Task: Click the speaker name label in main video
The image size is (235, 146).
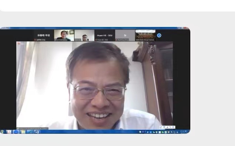Action: [33, 129]
